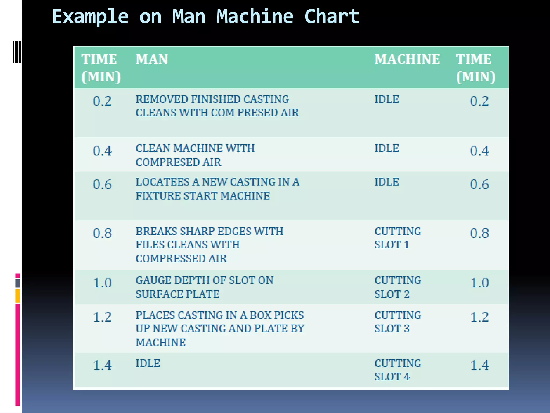Click right time value '0.2'
The image size is (550, 413).
click(479, 101)
